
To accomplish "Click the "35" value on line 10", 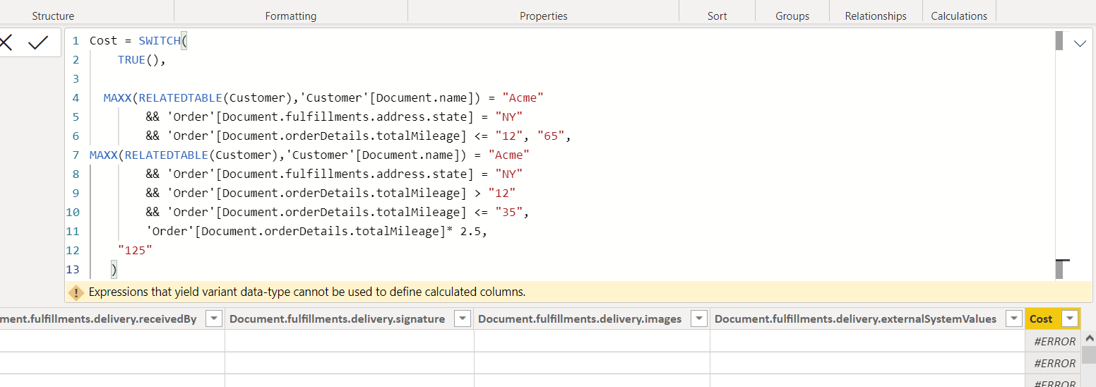I will point(510,212).
